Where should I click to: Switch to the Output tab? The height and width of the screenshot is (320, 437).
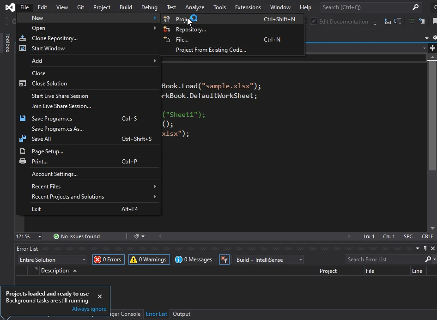click(x=182, y=314)
